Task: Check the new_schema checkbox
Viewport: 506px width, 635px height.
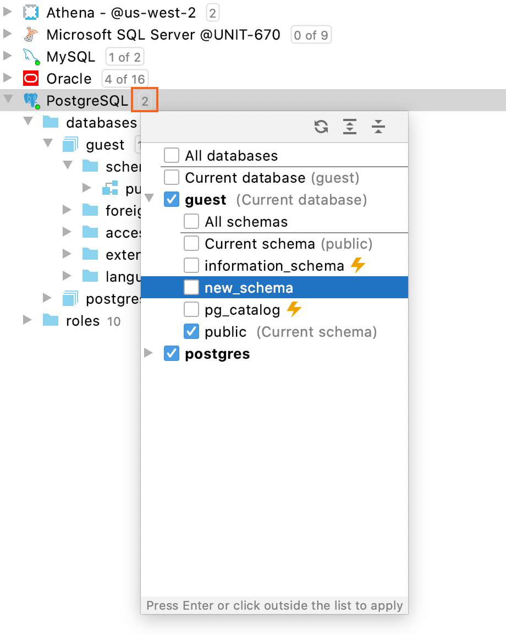Action: tap(191, 287)
